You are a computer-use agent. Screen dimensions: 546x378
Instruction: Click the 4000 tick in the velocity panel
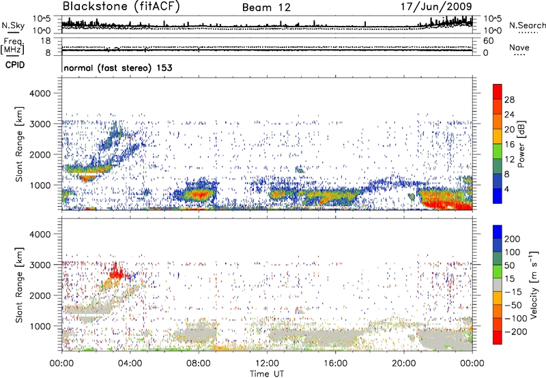coord(40,234)
